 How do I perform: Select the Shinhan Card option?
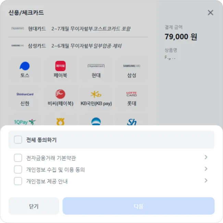tap(25, 98)
